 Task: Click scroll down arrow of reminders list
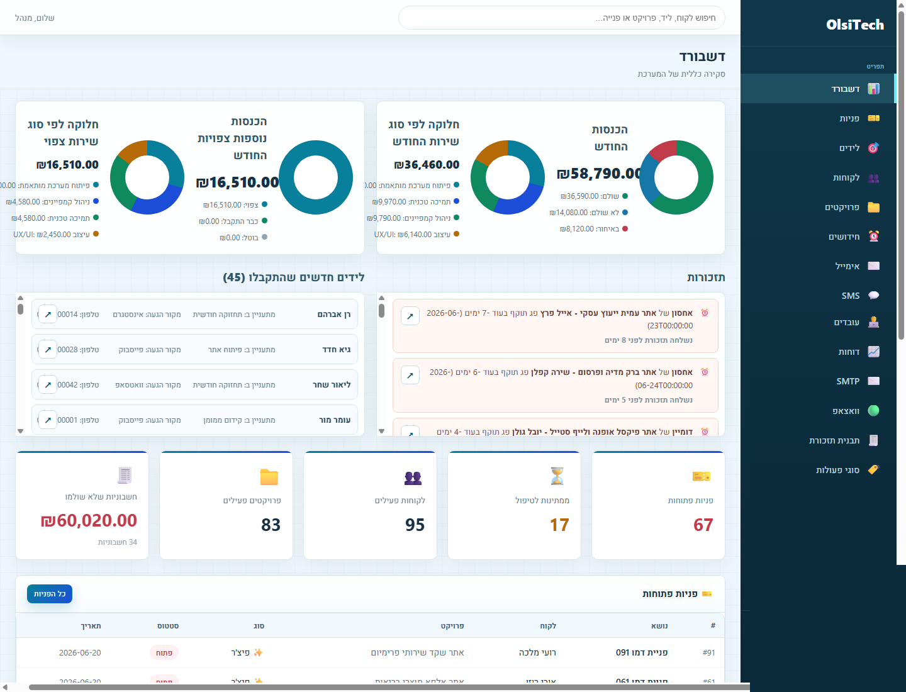pos(381,432)
